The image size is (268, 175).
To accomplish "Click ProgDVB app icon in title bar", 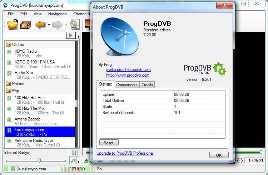I will pyautogui.click(x=5, y=5).
